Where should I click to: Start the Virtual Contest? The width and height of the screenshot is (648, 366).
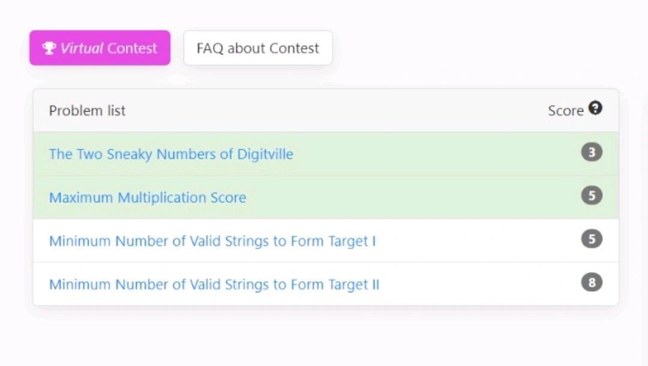tap(100, 48)
